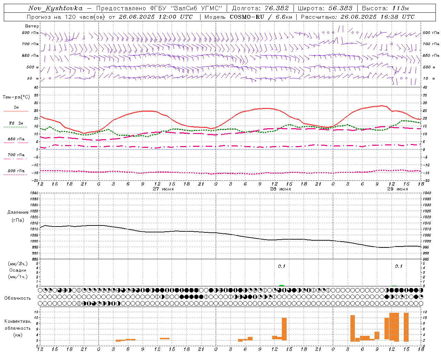Click the Td 2м legend label

(x=16, y=123)
